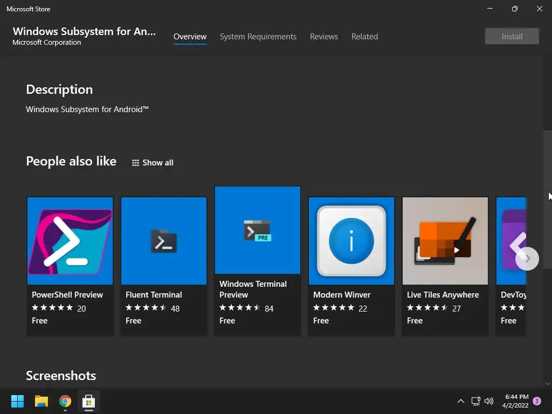552x414 pixels.
Task: Click the PowerShell Preview title text
Action: pyautogui.click(x=67, y=295)
